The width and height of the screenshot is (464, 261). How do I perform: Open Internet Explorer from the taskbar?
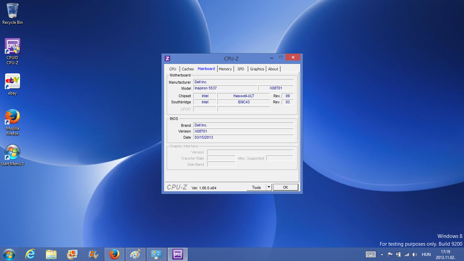tap(31, 254)
